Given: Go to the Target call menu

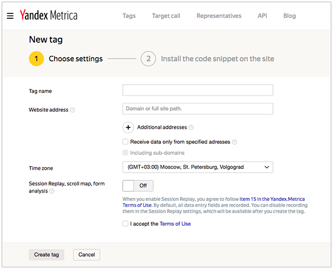Looking at the screenshot, I should [166, 16].
